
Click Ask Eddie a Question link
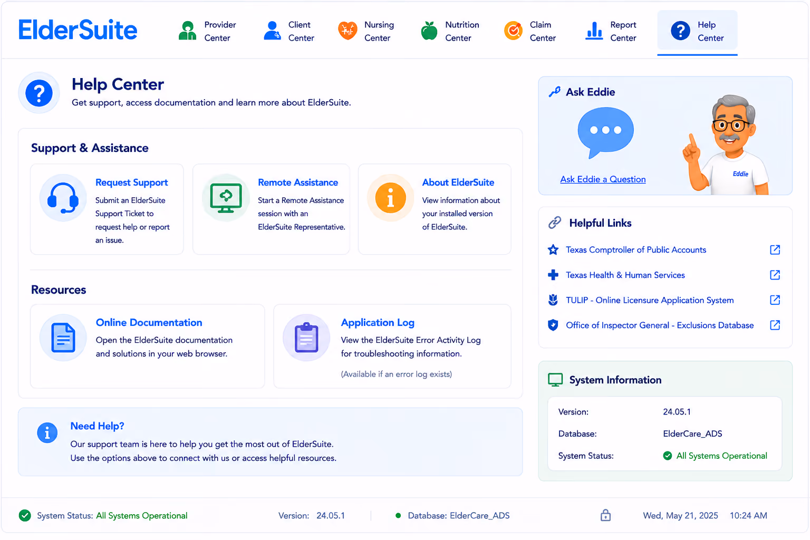point(603,179)
